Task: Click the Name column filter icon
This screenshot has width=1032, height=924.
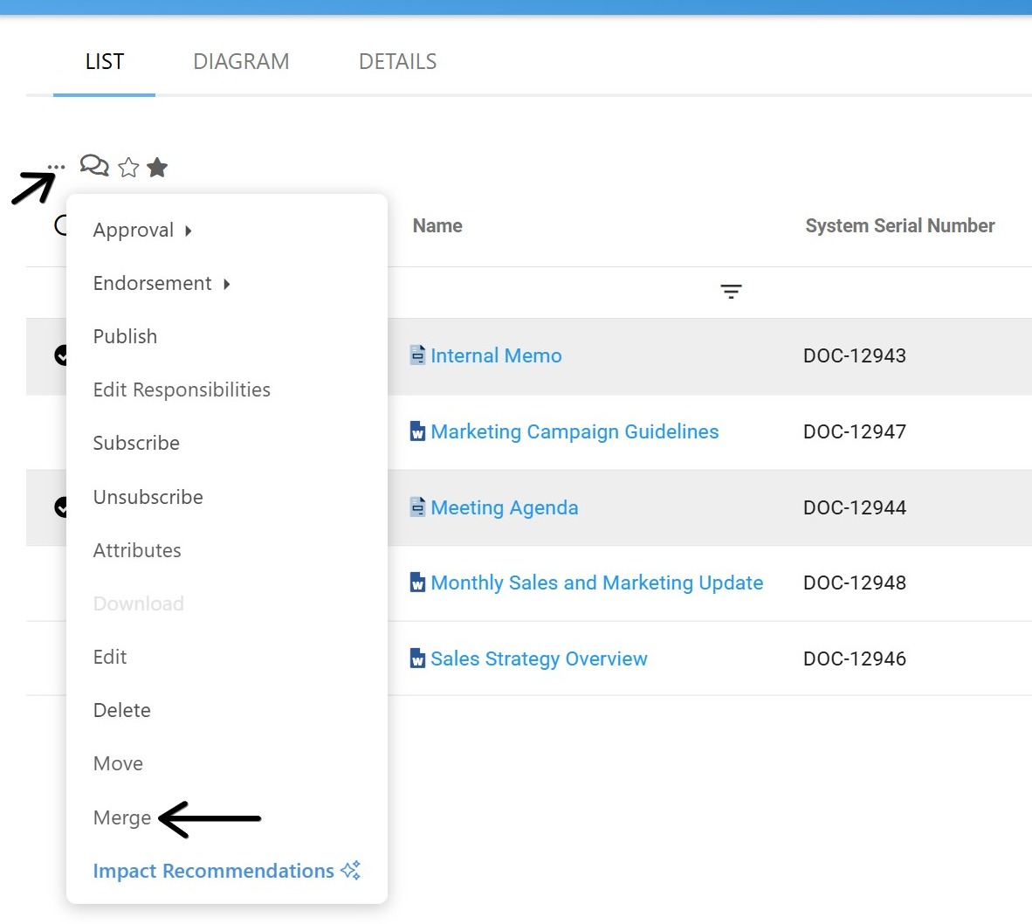Action: point(731,292)
